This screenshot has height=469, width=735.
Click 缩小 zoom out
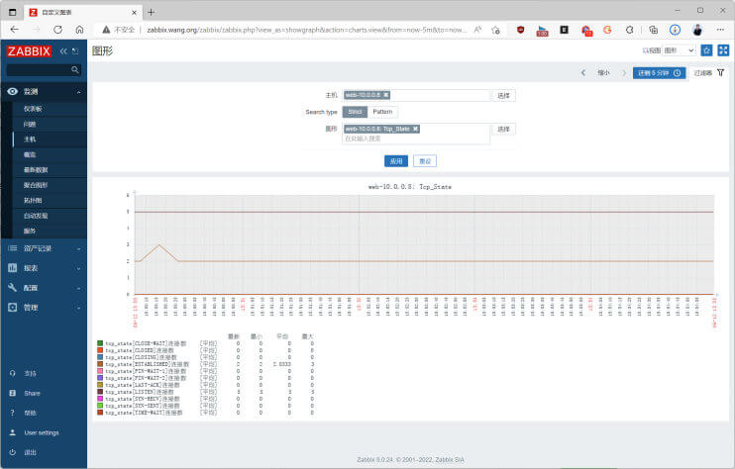coord(604,73)
